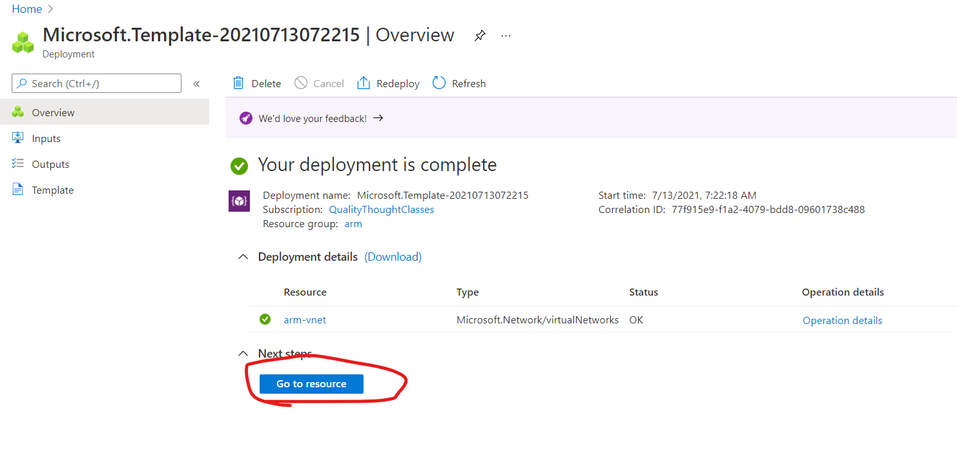Screen dimensions: 957x466
Task: Open the Overview menu item
Action: tap(105, 112)
